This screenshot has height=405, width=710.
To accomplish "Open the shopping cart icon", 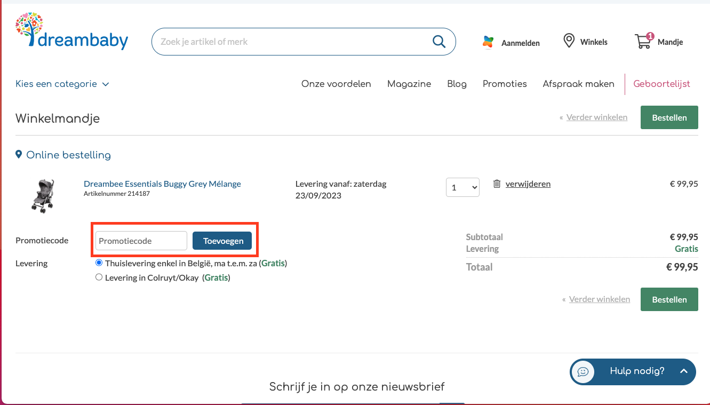I will tap(644, 41).
